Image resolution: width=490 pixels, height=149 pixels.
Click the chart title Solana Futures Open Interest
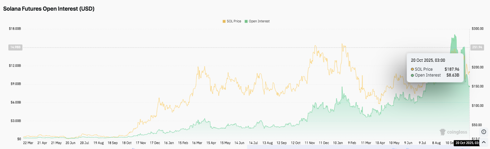point(49,9)
